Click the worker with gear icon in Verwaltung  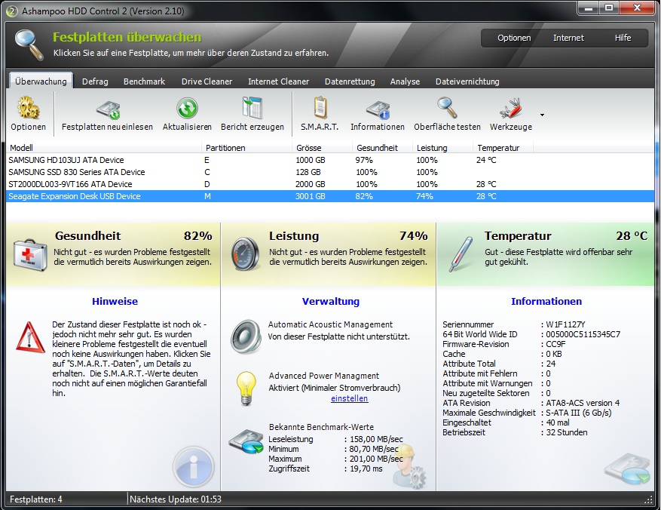click(409, 468)
